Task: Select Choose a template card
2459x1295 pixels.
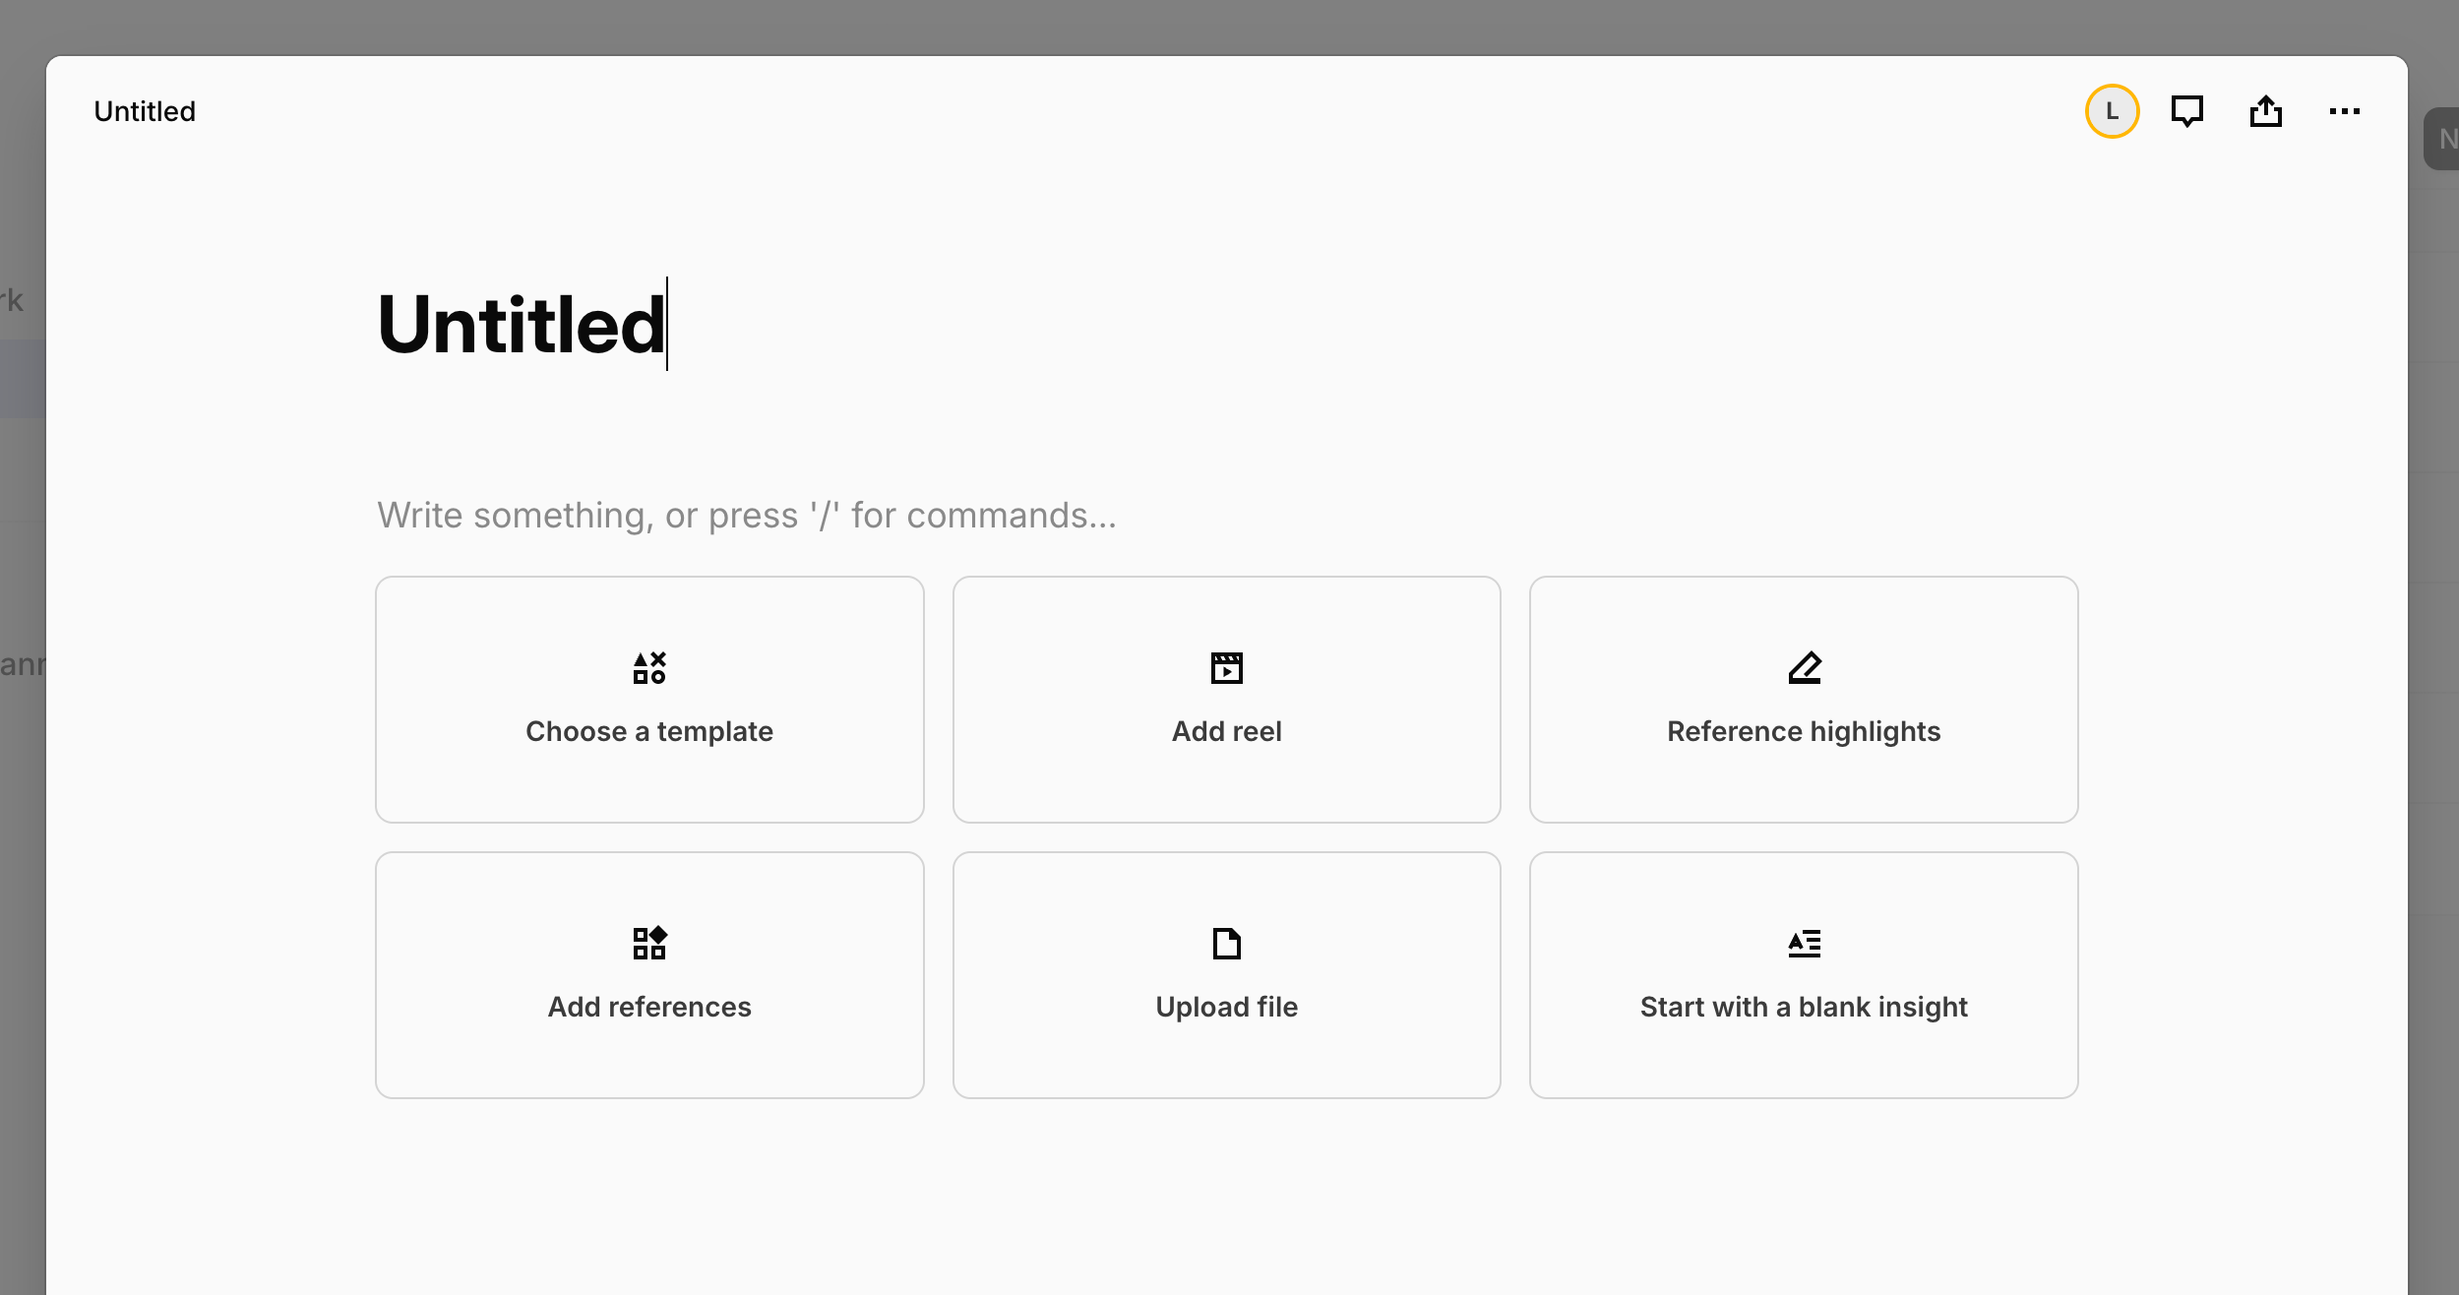Action: point(649,731)
